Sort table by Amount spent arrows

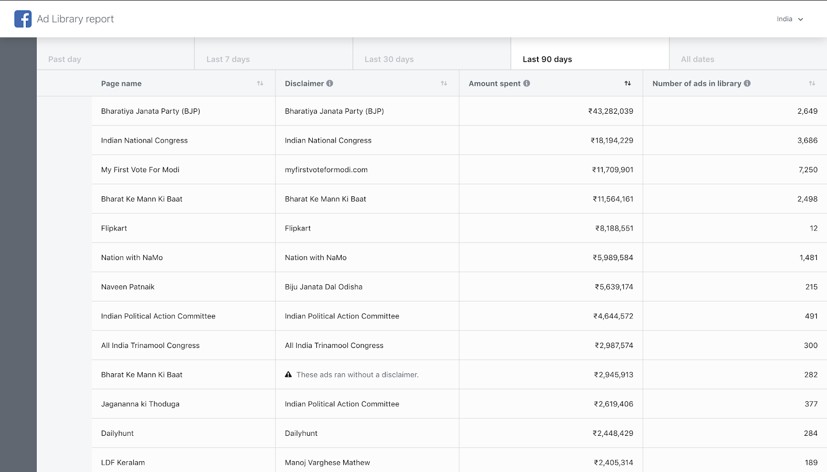(x=627, y=83)
